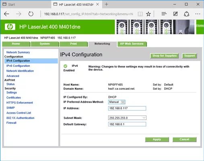Open the More actions ellipsis menu

point(198,14)
